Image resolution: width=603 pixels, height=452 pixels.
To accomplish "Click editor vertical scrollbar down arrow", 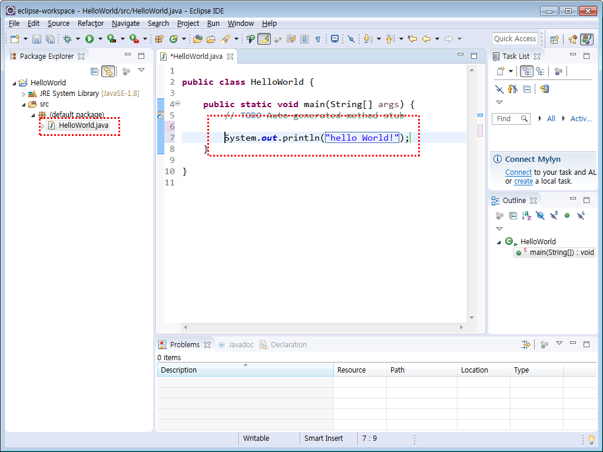I will coord(472,318).
